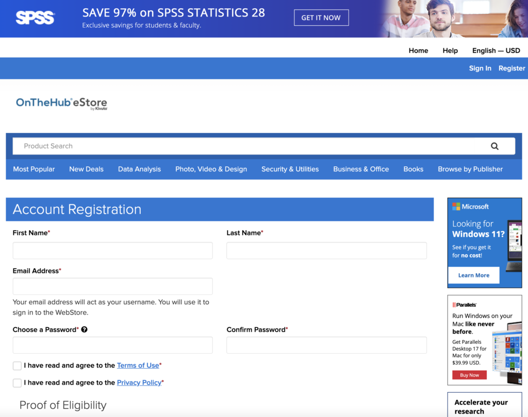Click the magnifying glass search icon
This screenshot has height=417, width=528.
(494, 146)
